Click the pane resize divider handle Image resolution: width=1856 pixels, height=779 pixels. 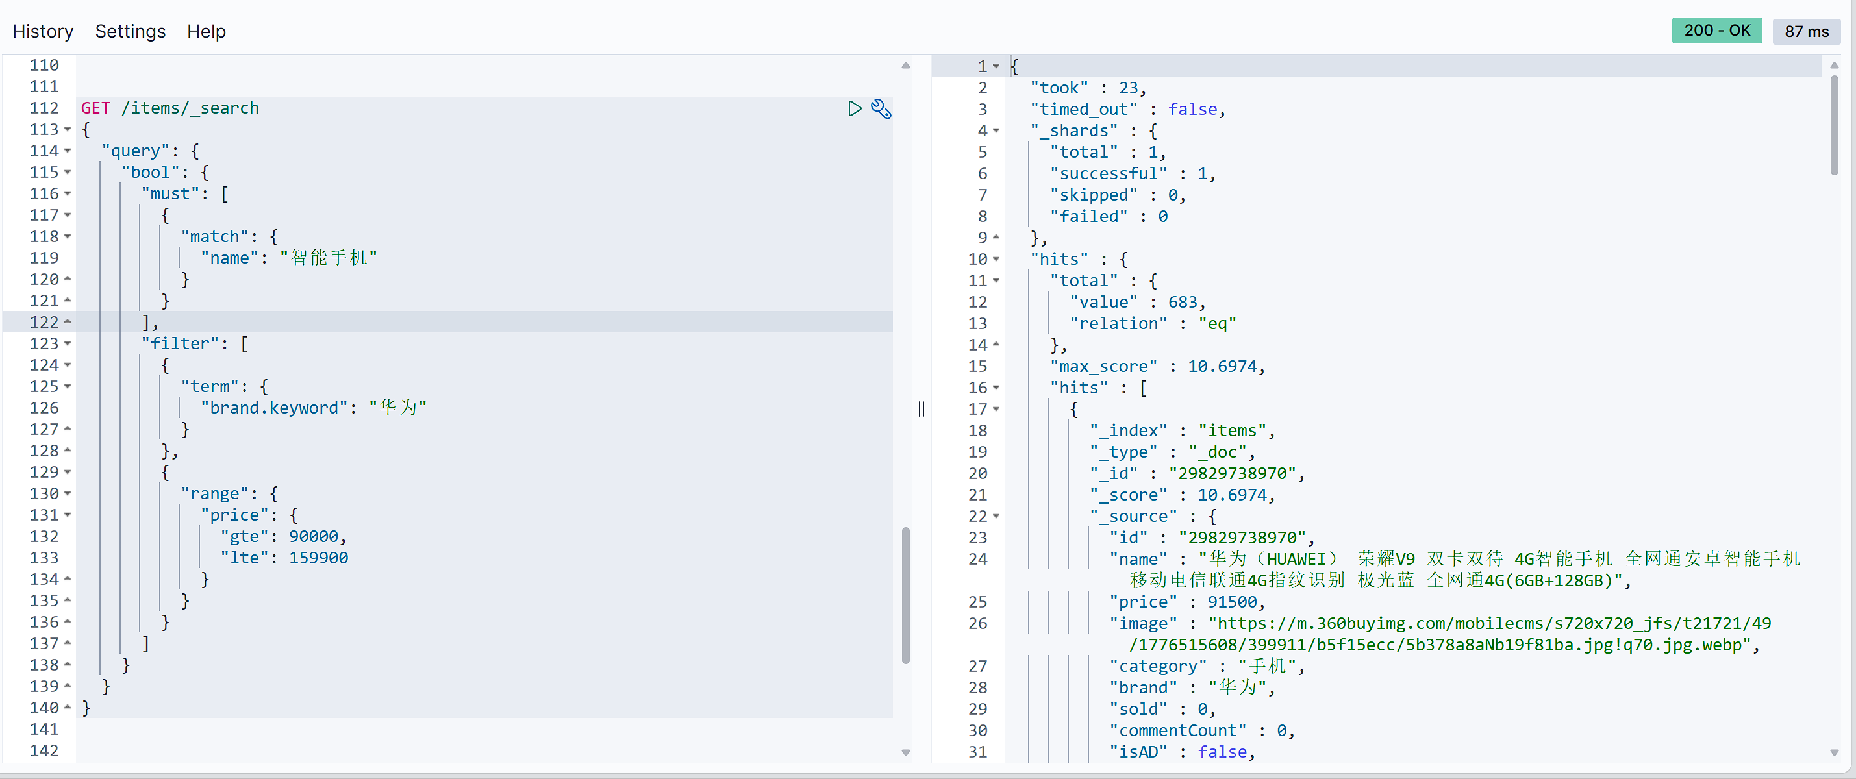921,409
